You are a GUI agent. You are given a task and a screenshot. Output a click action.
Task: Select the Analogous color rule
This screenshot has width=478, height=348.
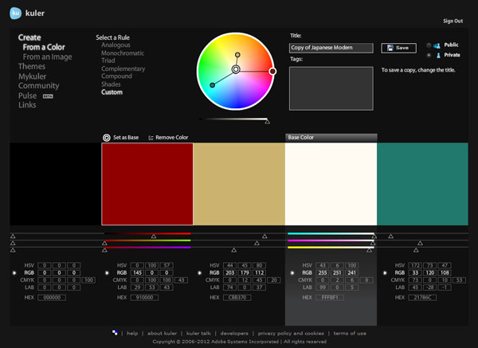pyautogui.click(x=116, y=45)
